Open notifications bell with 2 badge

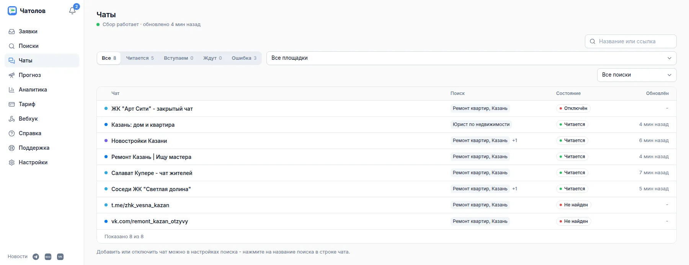(72, 11)
